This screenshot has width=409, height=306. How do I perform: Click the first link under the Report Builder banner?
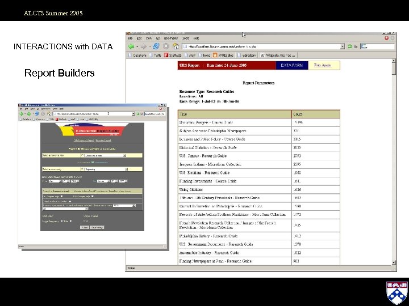pos(84,141)
